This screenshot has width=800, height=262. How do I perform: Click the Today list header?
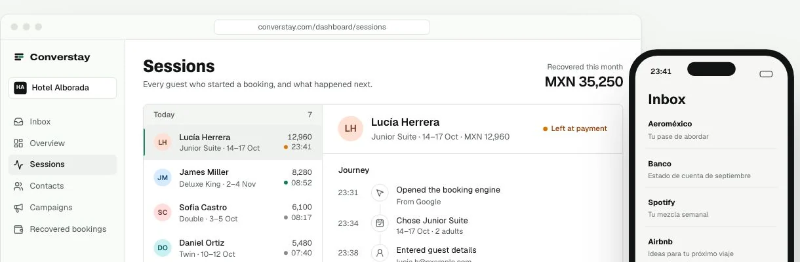click(x=233, y=115)
